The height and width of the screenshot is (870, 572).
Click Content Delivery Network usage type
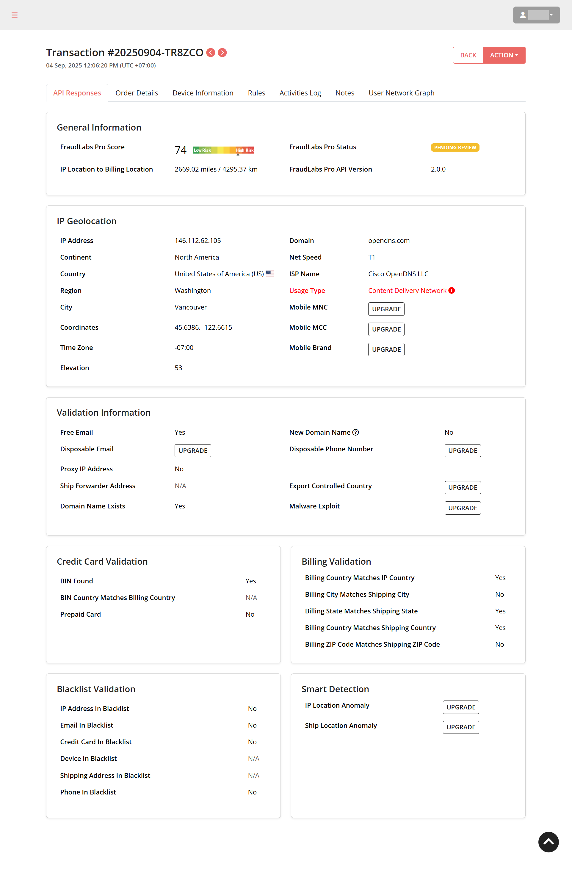click(407, 290)
